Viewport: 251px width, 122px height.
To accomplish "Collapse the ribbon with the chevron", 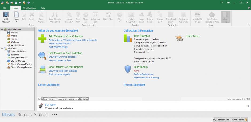I will coord(248,25).
